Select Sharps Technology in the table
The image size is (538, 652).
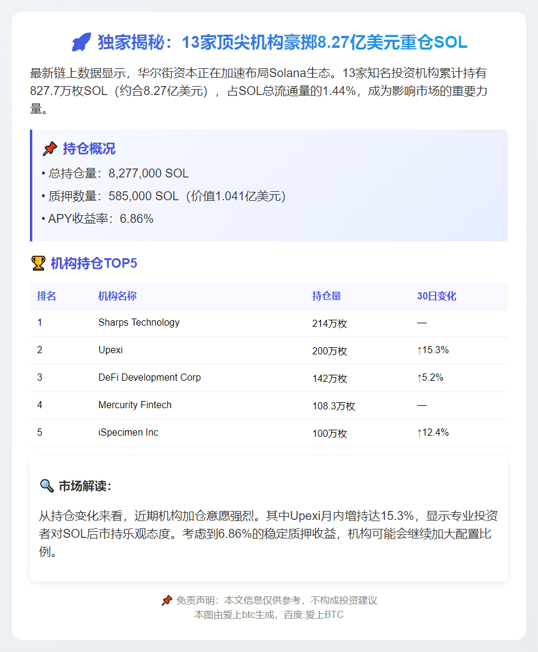pyautogui.click(x=139, y=323)
